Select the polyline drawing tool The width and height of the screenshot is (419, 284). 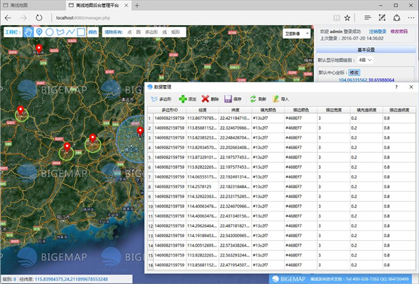pyautogui.click(x=71, y=32)
